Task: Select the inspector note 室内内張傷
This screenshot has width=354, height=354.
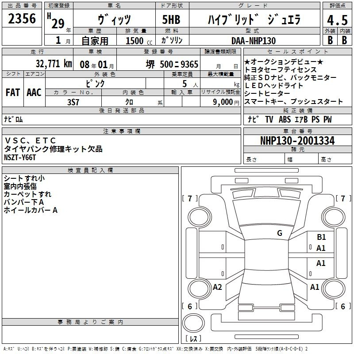Action: [x=20, y=186]
